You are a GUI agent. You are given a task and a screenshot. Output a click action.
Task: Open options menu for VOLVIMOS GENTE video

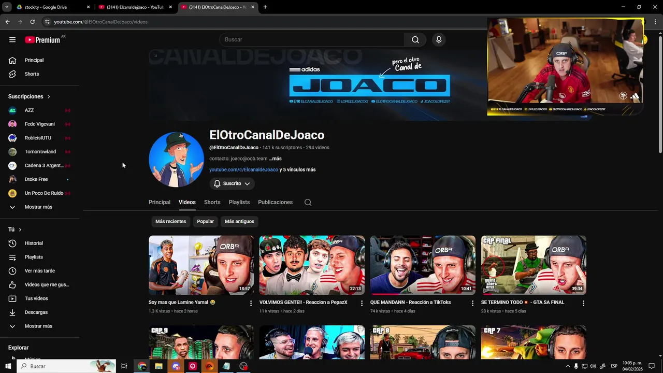tap(362, 303)
